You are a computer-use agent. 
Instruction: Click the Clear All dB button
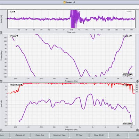99,135
